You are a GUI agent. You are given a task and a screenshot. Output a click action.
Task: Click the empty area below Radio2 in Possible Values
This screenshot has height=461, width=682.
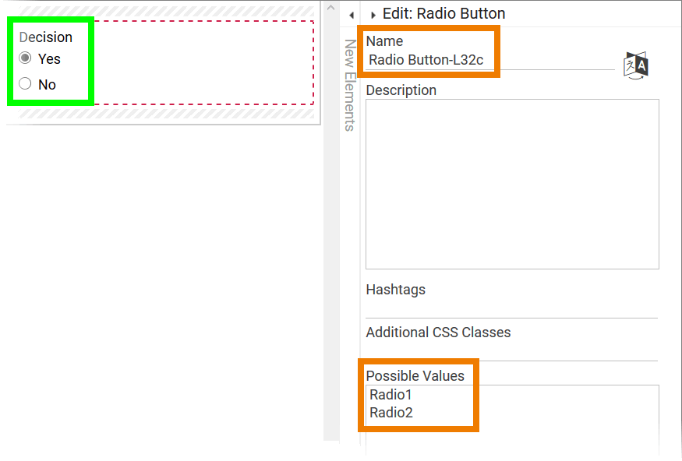[512, 438]
